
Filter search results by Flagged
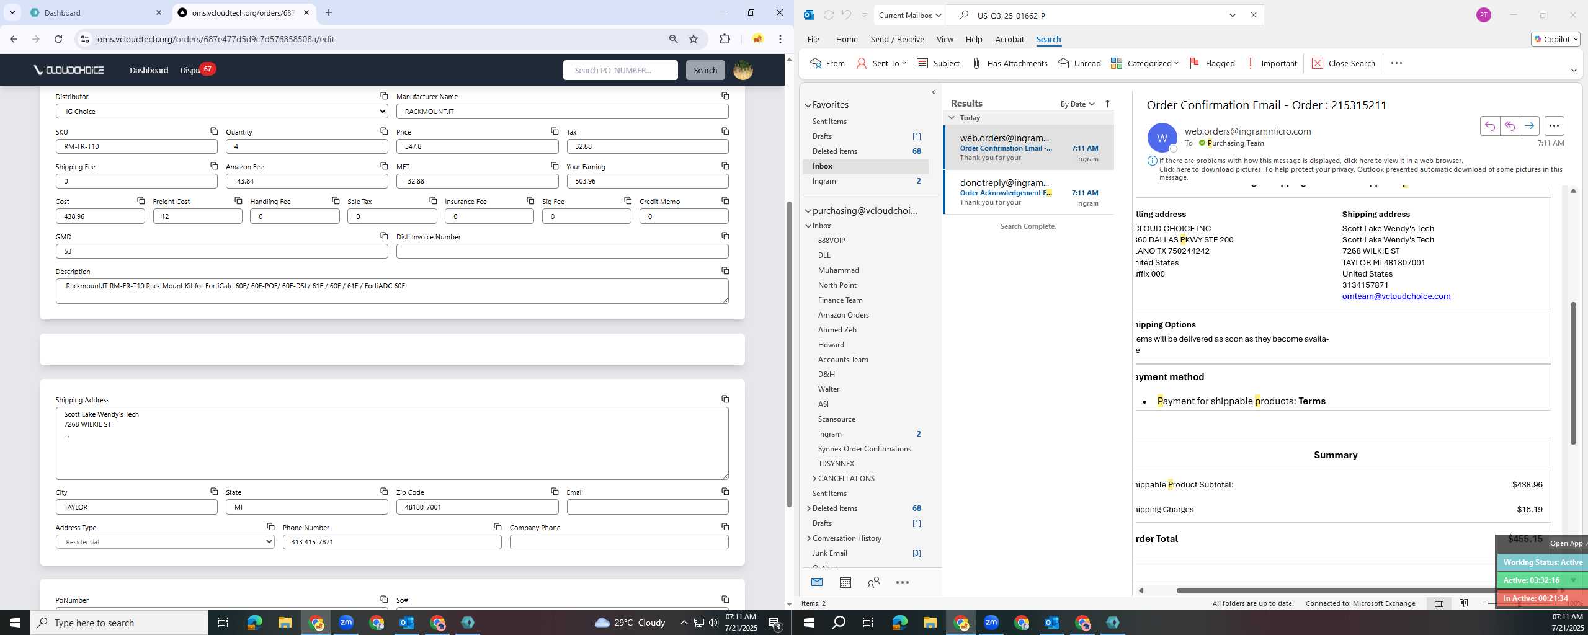point(1212,63)
